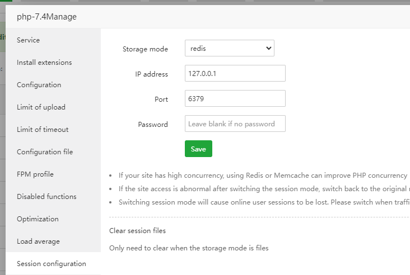The width and height of the screenshot is (410, 275).
Task: Select Configuration in the sidebar
Action: pos(39,85)
